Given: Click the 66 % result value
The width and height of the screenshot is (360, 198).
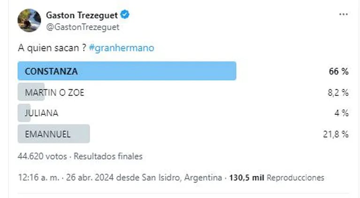Looking at the screenshot, I should [338, 72].
